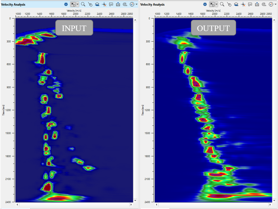Expand dropdown beside selection tool in left panel
This screenshot has width=278, height=209.
pyautogui.click(x=77, y=4)
